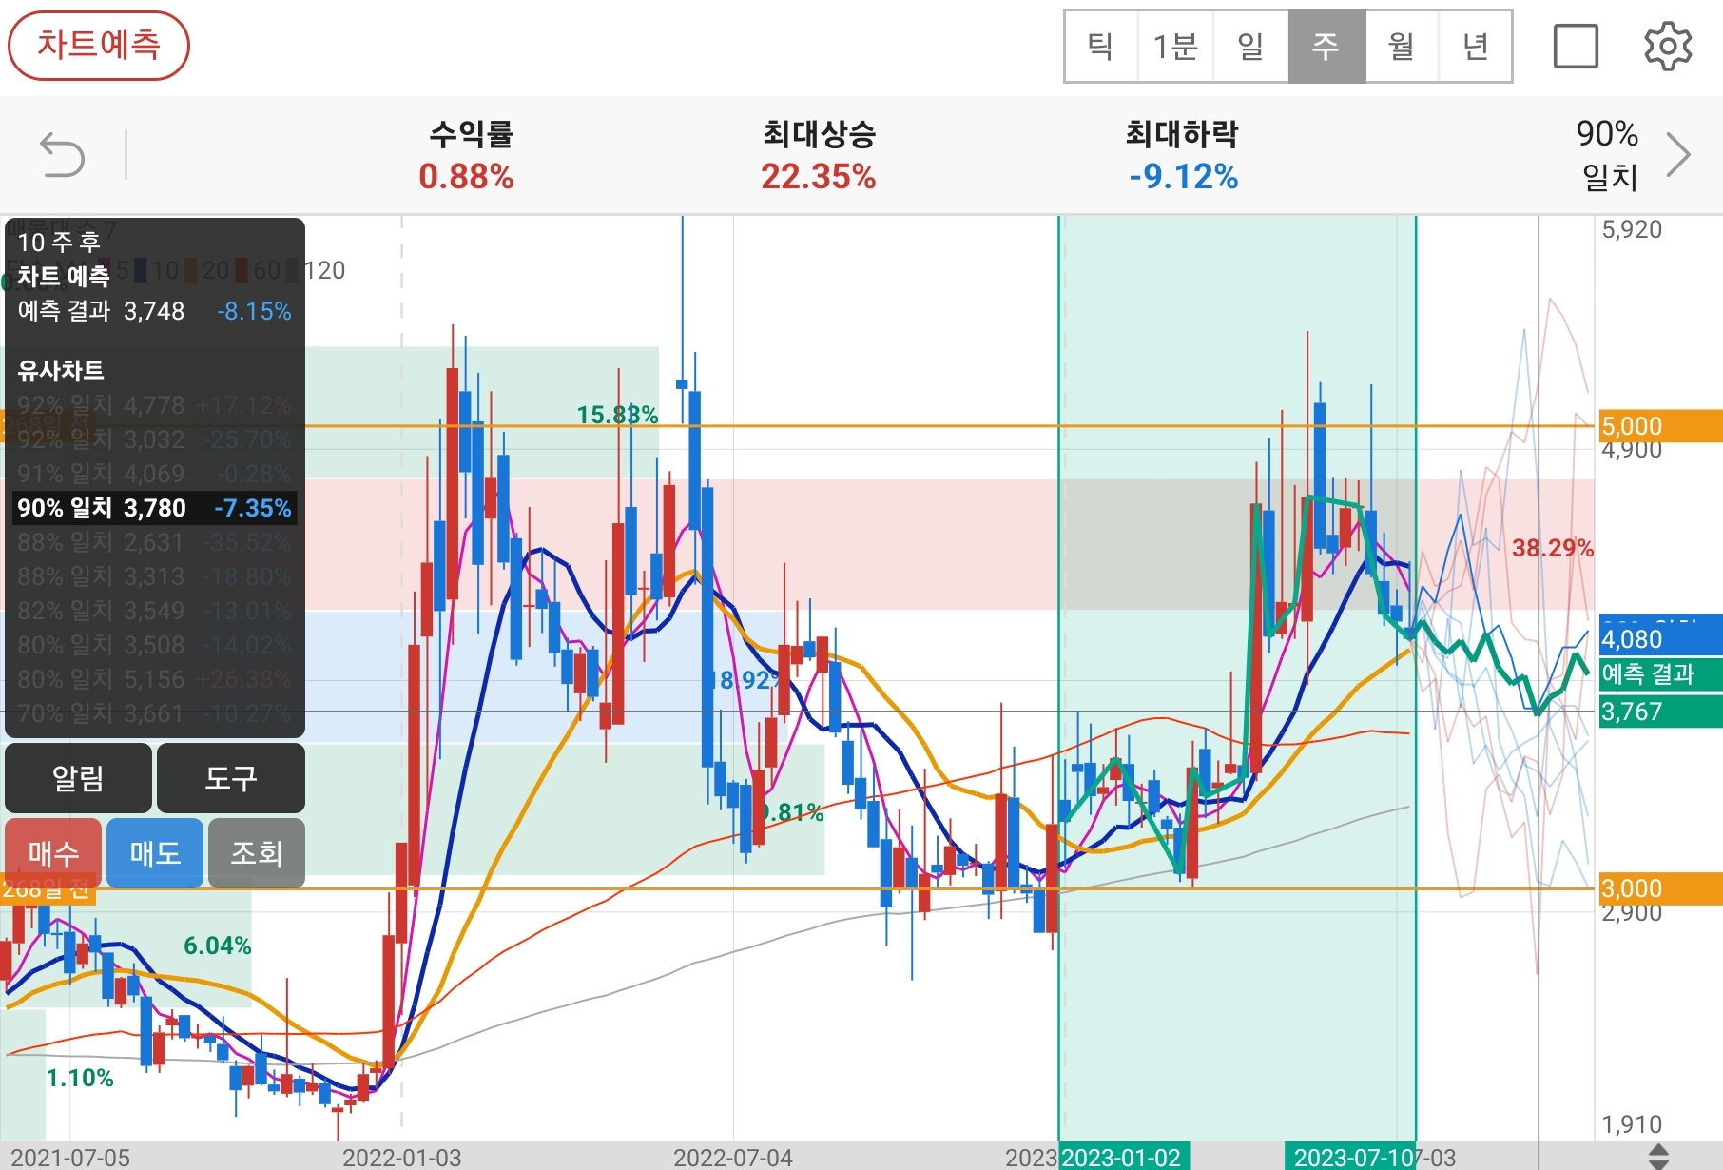Select similar chart 80% 일치 3,508
1723x1170 pixels.
[x=155, y=645]
